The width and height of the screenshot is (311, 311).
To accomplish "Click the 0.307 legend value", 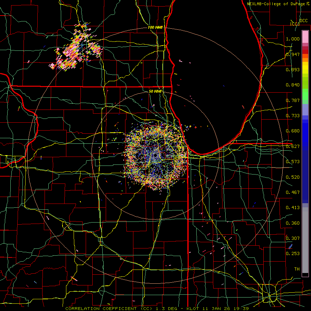I will click(293, 238).
